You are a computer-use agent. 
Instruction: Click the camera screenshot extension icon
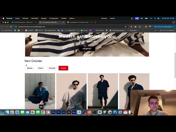click(x=136, y=27)
